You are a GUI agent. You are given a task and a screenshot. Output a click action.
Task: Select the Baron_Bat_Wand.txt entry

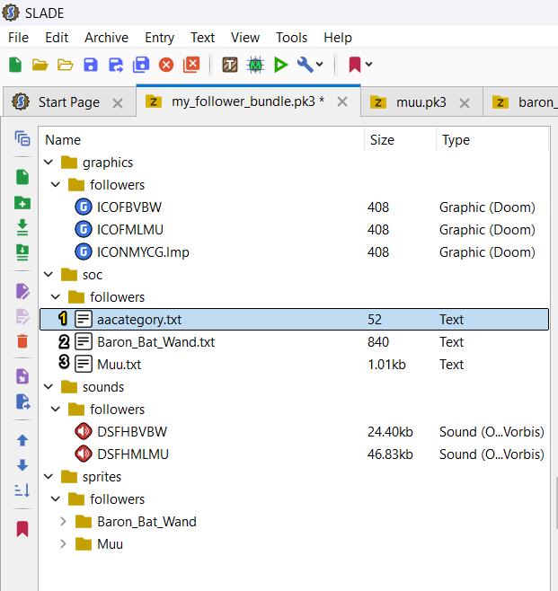point(294,342)
